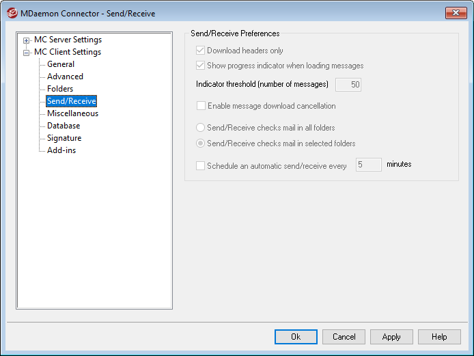The height and width of the screenshot is (356, 474).
Task: Select Send/Receive checks mail in all folders
Action: [x=201, y=128]
